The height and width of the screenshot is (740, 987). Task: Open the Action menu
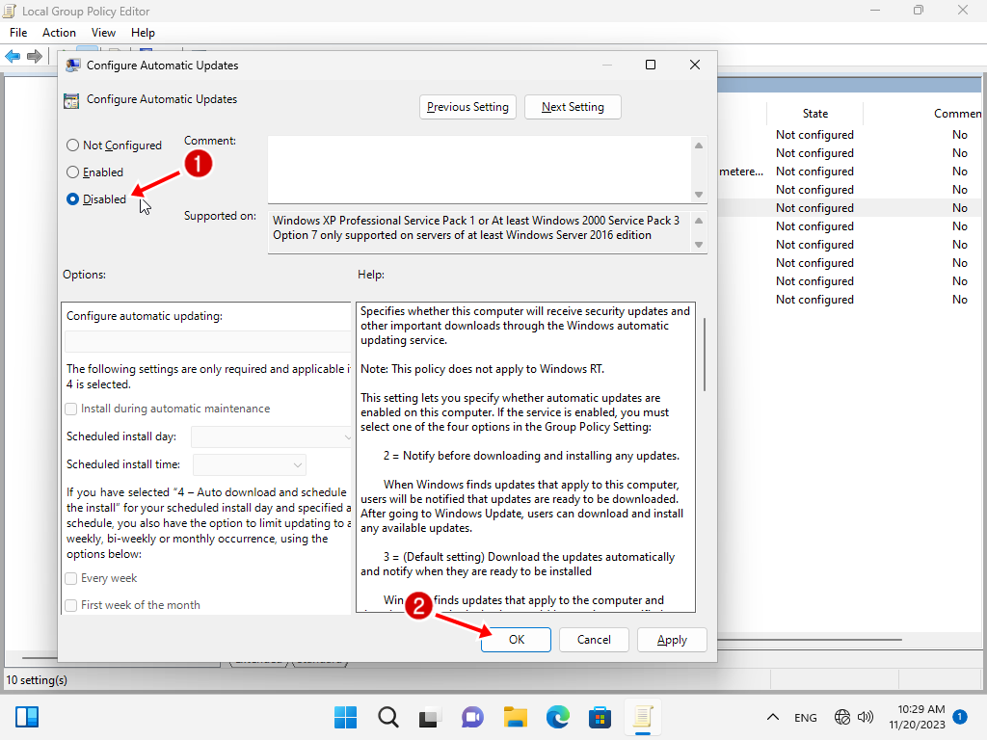pyautogui.click(x=59, y=33)
